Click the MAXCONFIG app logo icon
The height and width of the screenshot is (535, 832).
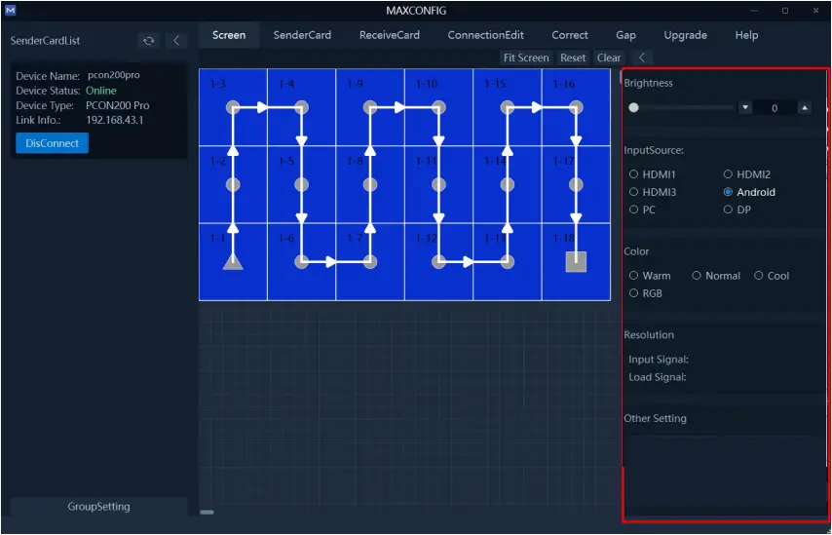coord(10,10)
